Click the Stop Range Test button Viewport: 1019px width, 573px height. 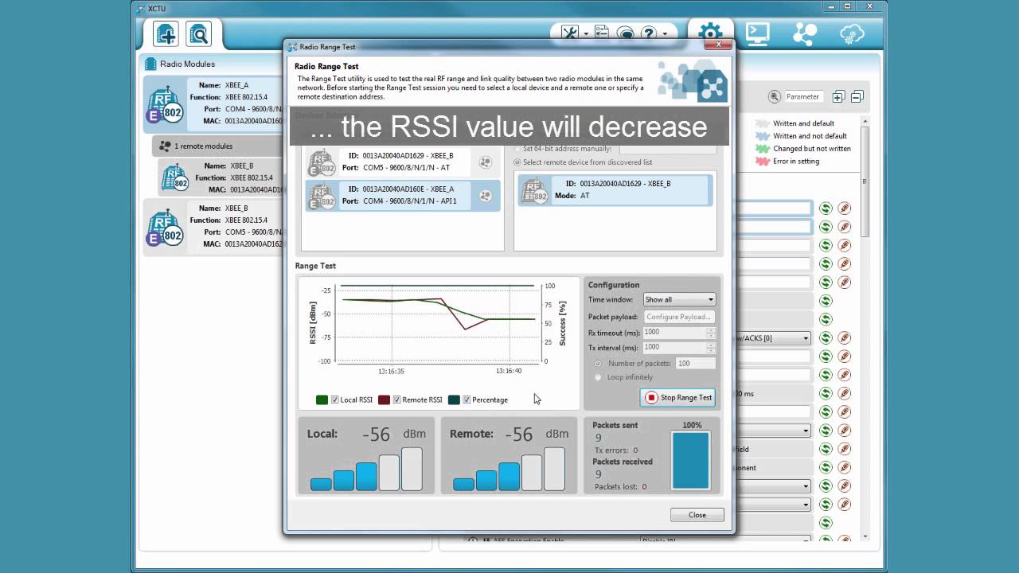click(679, 397)
